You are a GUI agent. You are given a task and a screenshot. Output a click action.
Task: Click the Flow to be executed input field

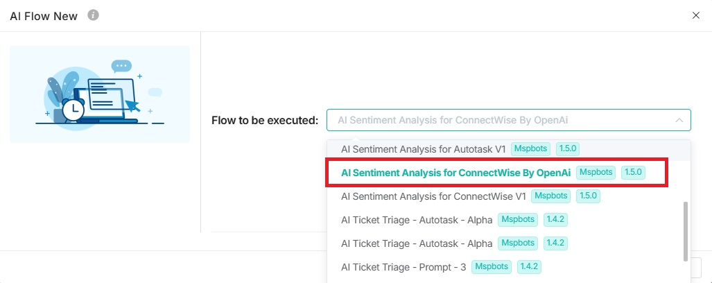coord(499,120)
